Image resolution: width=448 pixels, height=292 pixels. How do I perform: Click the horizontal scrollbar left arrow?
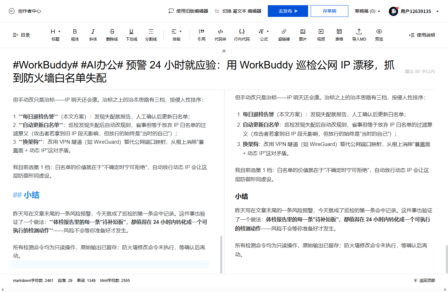point(3,289)
